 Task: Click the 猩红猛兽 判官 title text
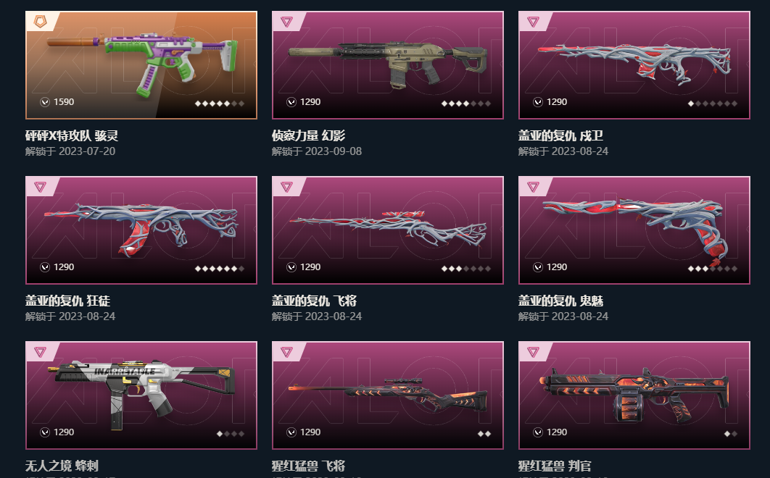(x=555, y=466)
